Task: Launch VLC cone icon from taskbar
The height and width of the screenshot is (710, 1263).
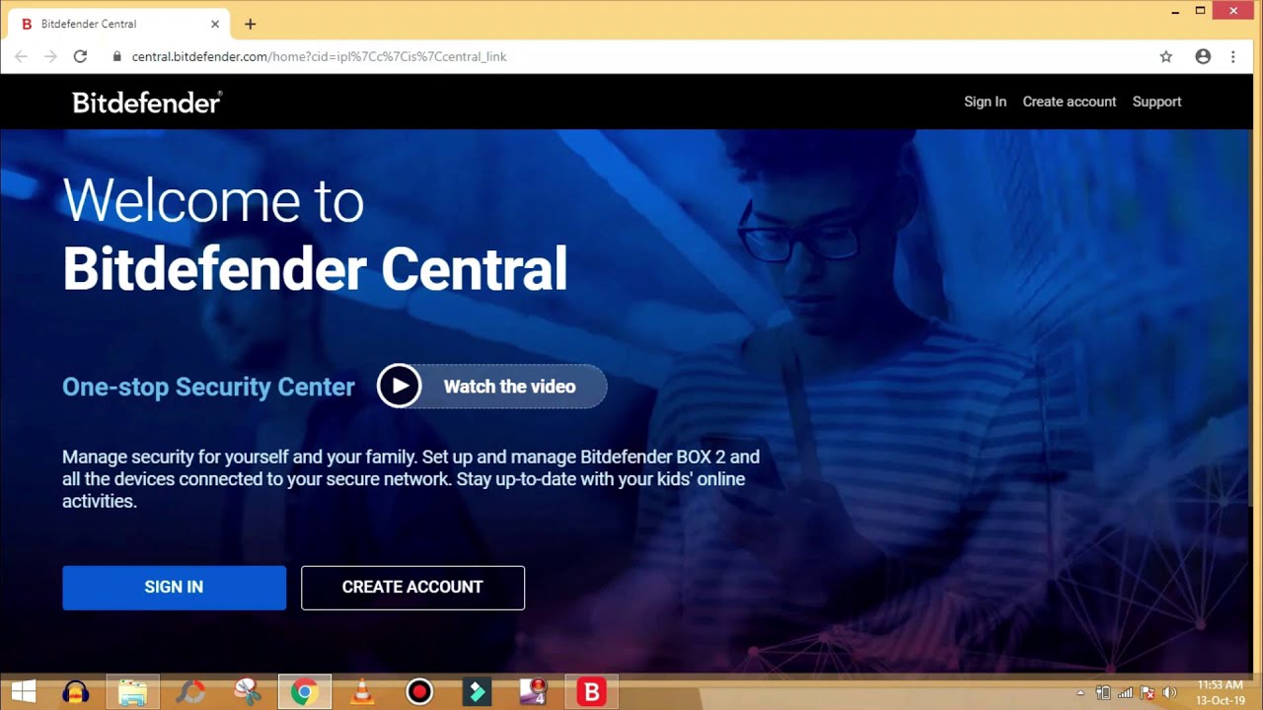Action: (x=362, y=692)
